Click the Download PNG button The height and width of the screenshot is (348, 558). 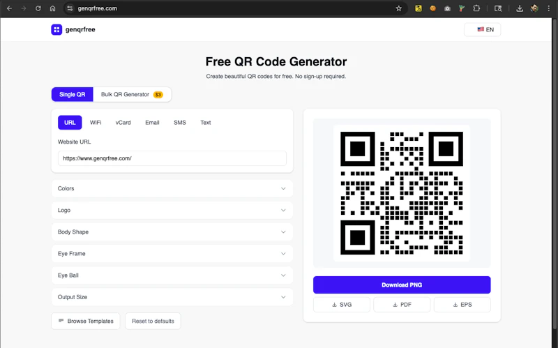coord(402,285)
